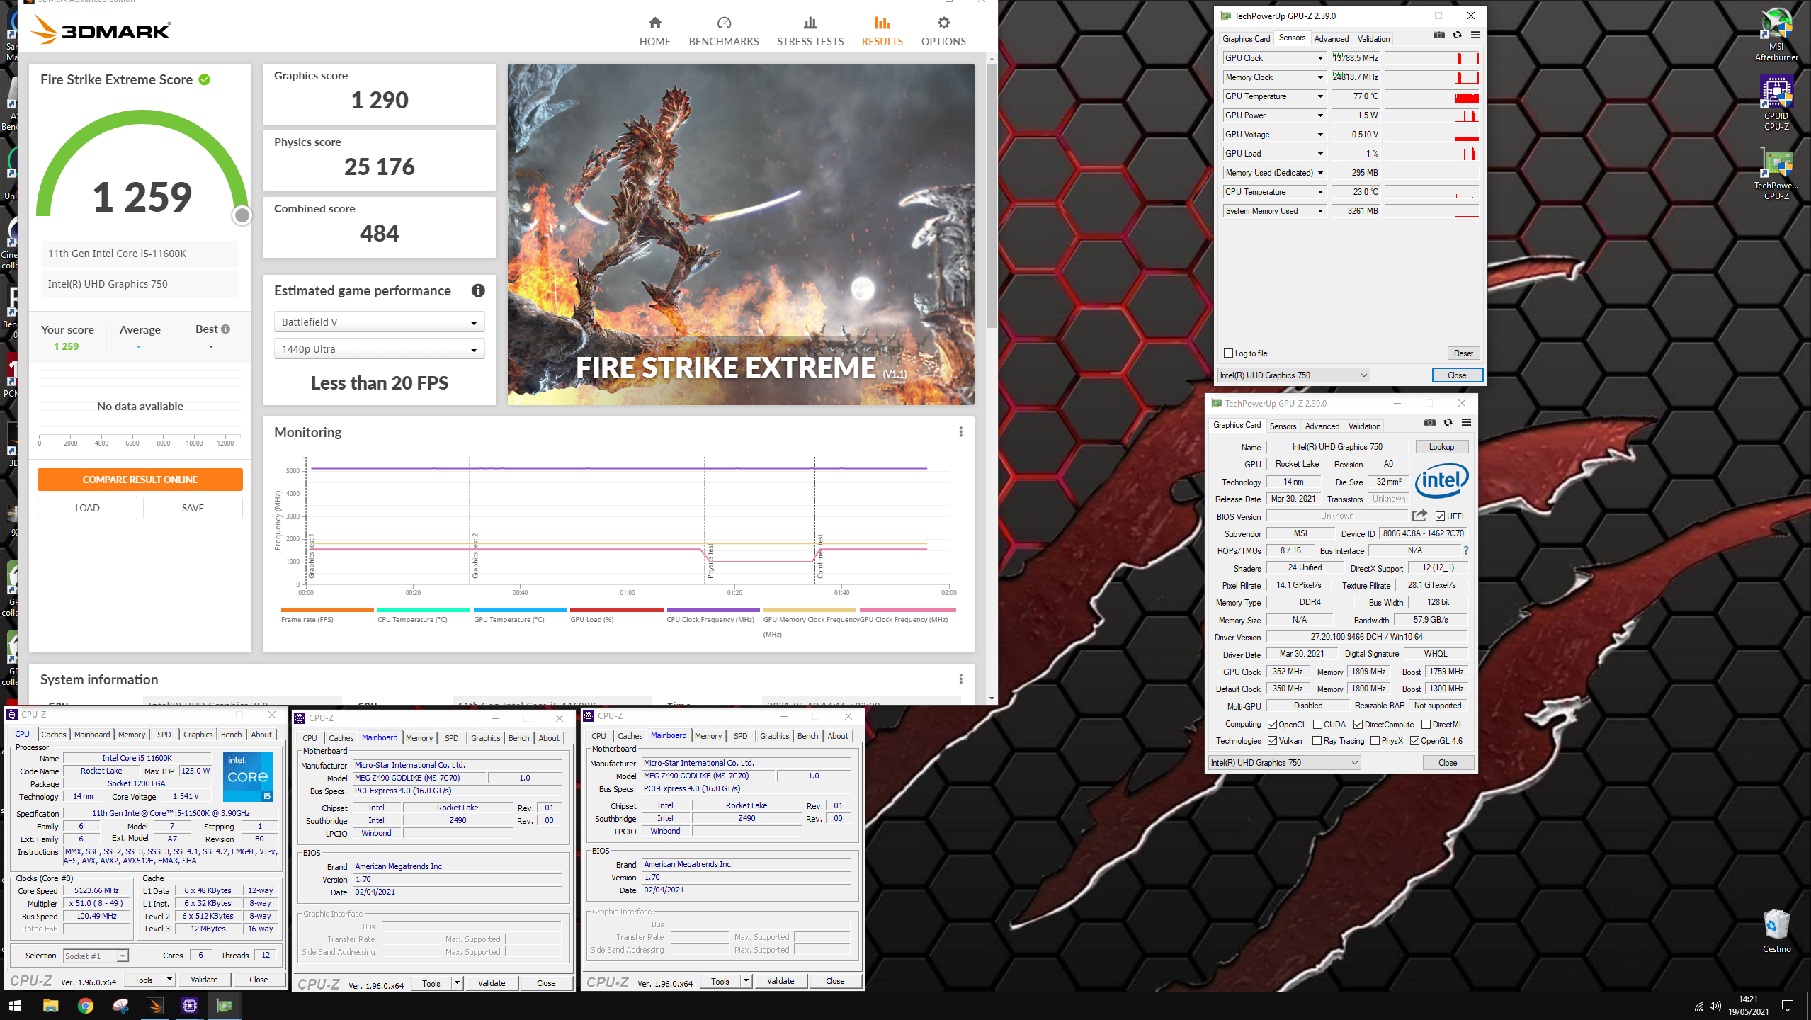Click the Windows Start button
The image size is (1811, 1020).
(15, 1005)
